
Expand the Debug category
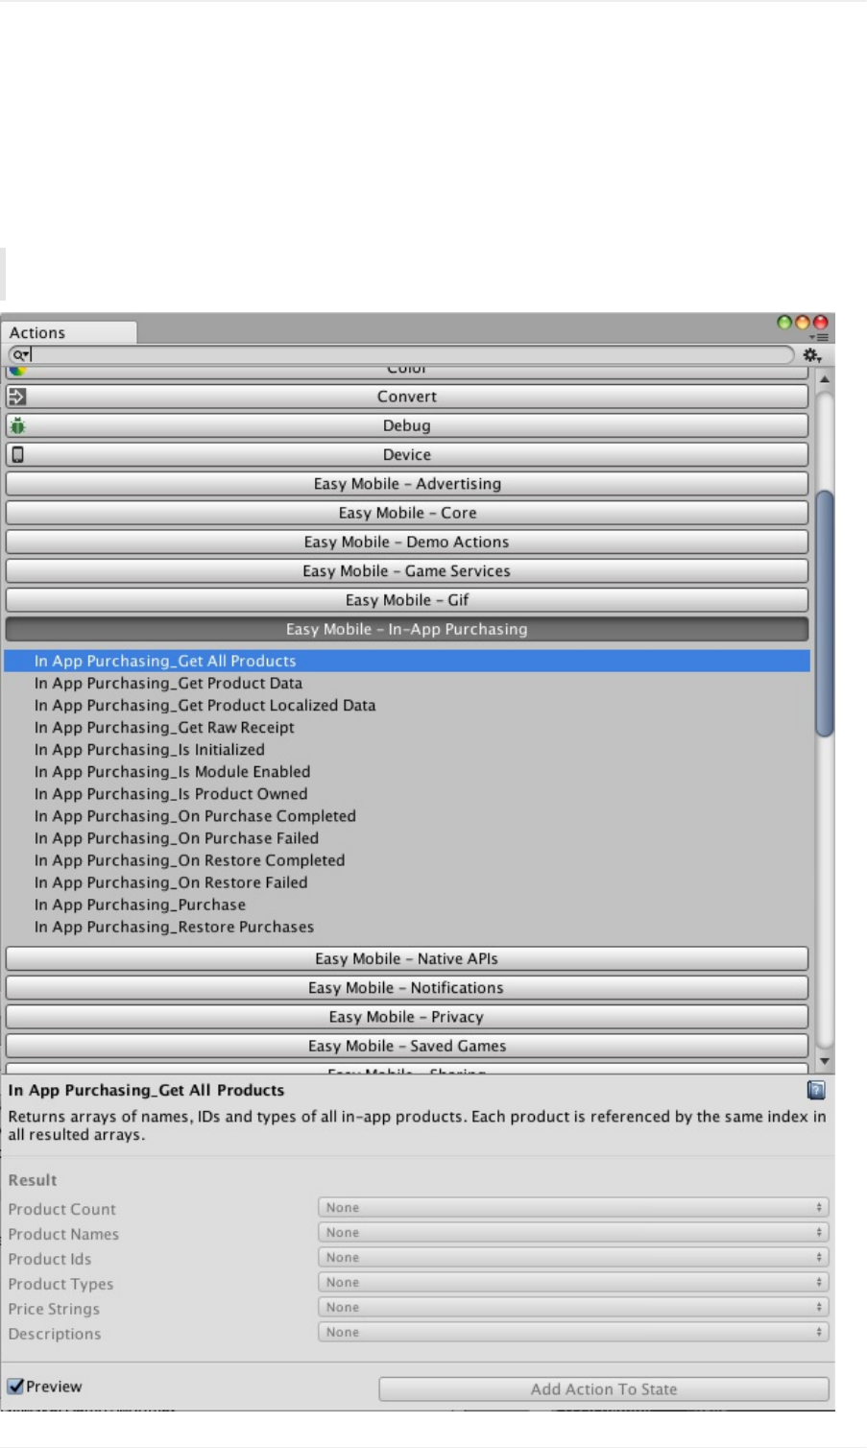pos(407,425)
